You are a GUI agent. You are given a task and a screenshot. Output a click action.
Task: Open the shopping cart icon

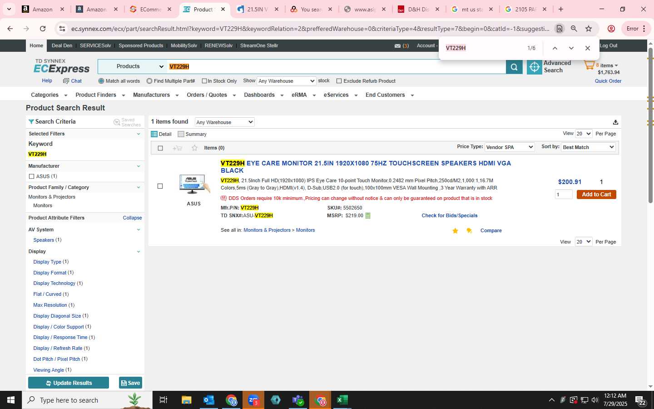(x=589, y=65)
